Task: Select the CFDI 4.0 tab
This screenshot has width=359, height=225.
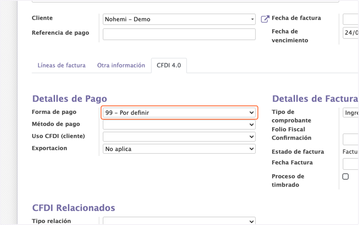Action: click(x=169, y=65)
